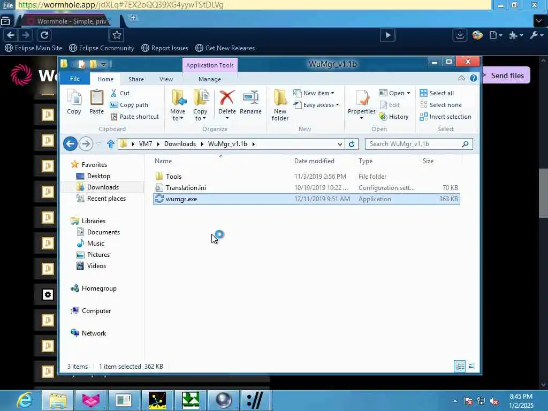Click Send files button in Wormhole

pyautogui.click(x=506, y=75)
